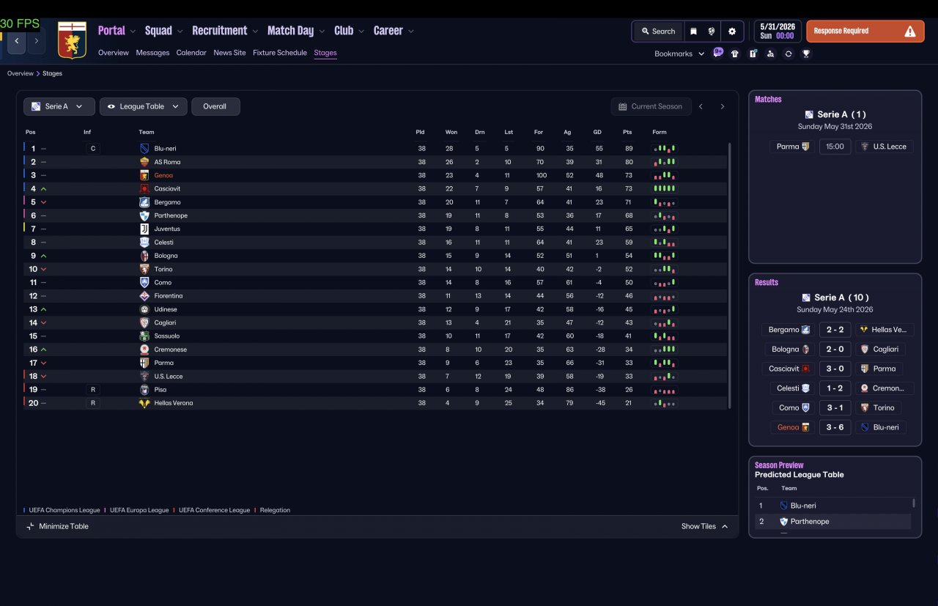Click the warning triangle on Response Required
938x606 pixels.
(x=910, y=32)
